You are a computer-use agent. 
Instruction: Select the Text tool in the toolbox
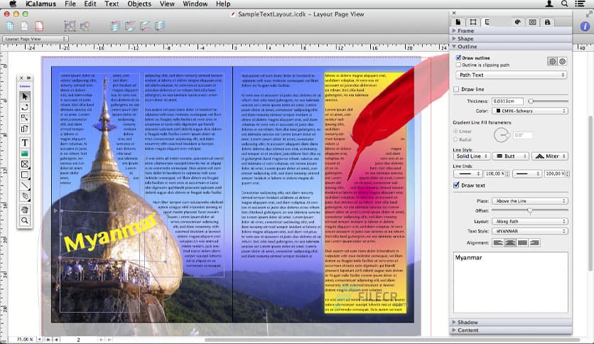[x=25, y=143]
